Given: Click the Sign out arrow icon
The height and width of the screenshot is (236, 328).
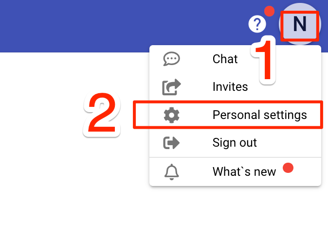Looking at the screenshot, I should coord(171,143).
